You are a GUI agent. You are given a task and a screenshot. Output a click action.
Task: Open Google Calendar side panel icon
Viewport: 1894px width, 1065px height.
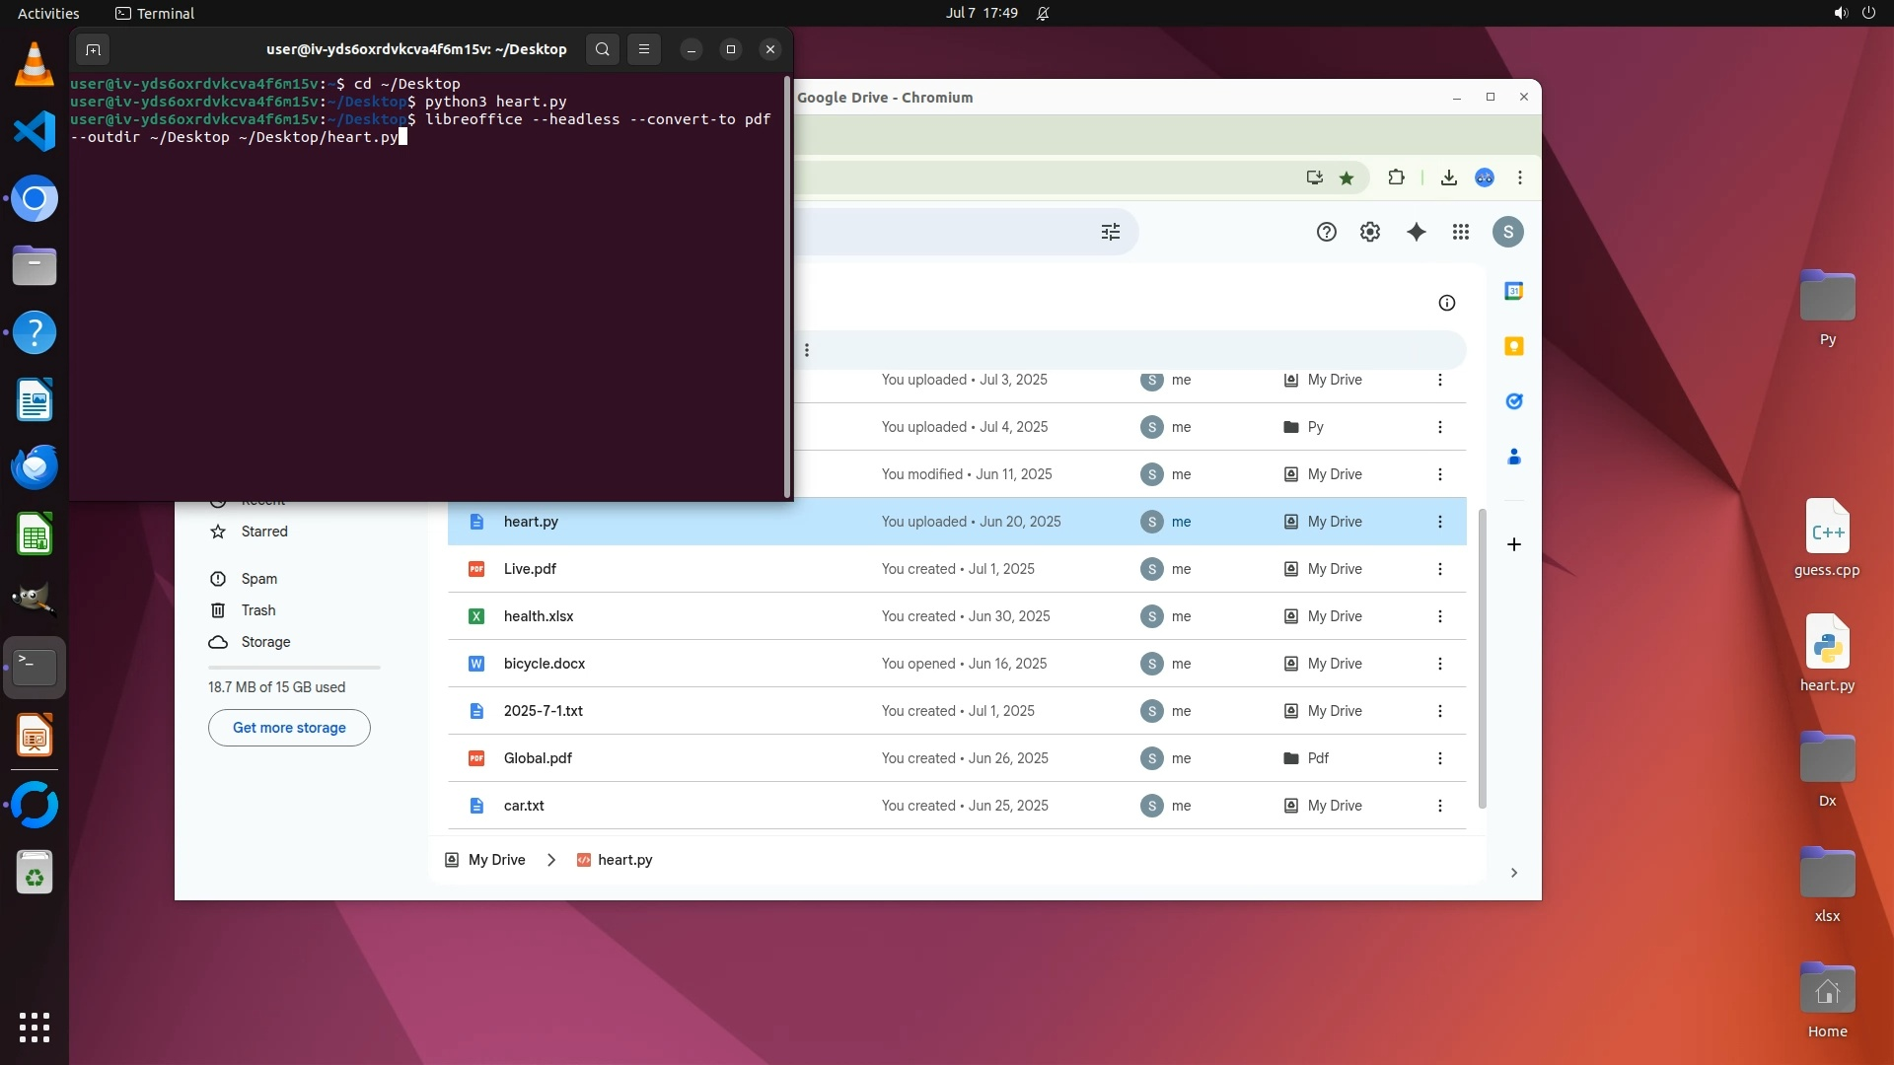pos(1513,291)
